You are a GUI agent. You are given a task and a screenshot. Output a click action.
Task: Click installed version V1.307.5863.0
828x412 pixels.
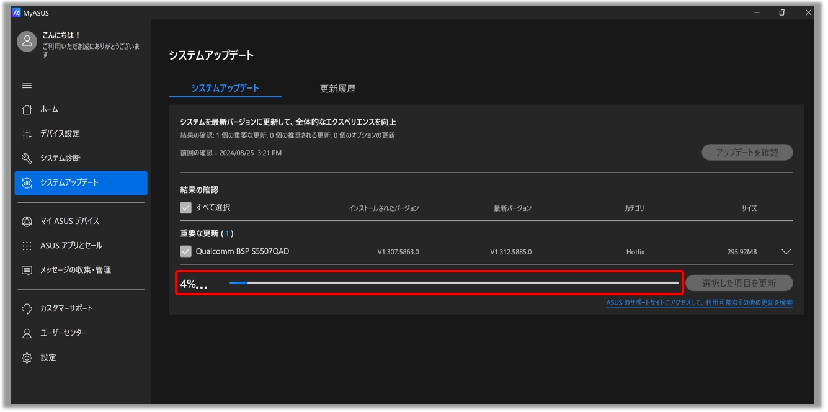pos(398,252)
